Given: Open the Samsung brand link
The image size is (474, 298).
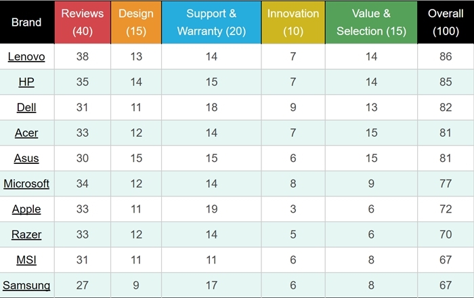Looking at the screenshot, I should point(26,285).
